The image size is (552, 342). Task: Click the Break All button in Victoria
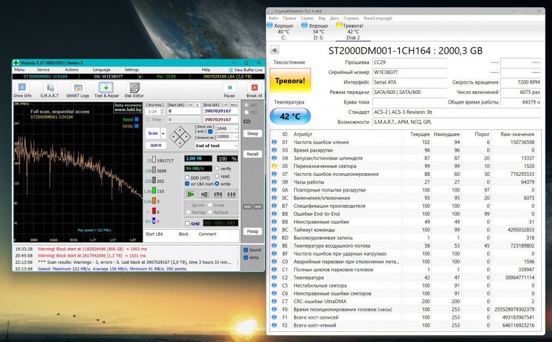254,90
